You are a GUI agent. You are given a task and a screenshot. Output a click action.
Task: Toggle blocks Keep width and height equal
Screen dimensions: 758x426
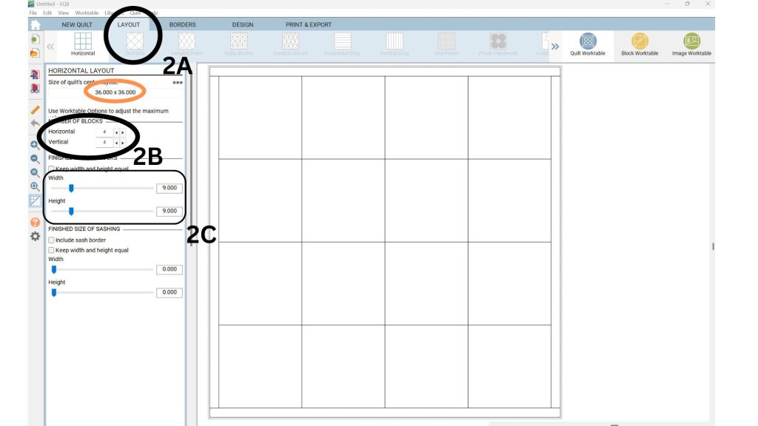pos(51,169)
